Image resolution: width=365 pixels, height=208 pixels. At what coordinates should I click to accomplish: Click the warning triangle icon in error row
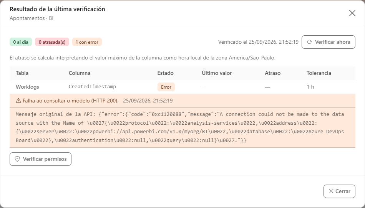pyautogui.click(x=18, y=101)
